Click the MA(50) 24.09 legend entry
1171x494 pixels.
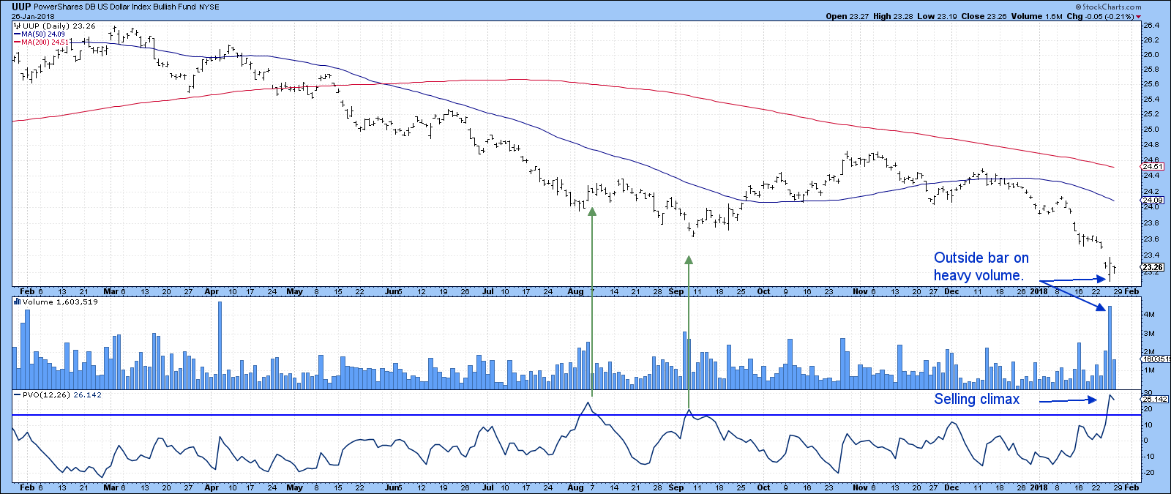[x=43, y=34]
